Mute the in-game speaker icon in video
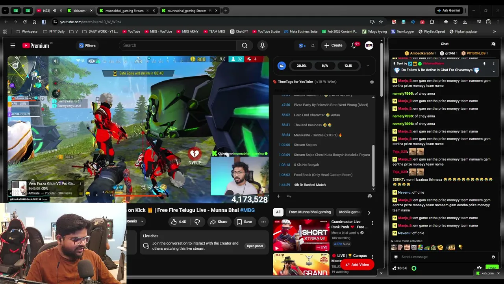504x284 pixels. 56,61
